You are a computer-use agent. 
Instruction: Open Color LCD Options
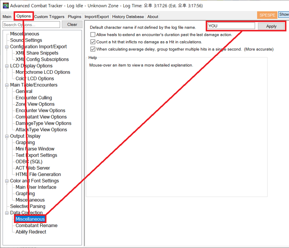pyautogui.click(x=35, y=78)
